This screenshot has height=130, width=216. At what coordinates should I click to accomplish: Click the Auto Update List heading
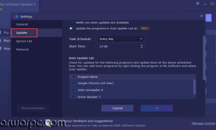[81, 58]
